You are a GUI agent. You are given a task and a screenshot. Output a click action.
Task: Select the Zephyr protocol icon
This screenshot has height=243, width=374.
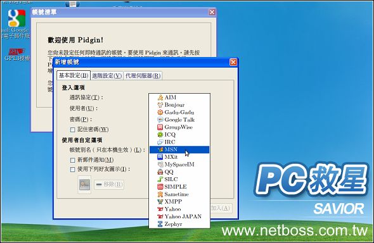tap(160, 224)
